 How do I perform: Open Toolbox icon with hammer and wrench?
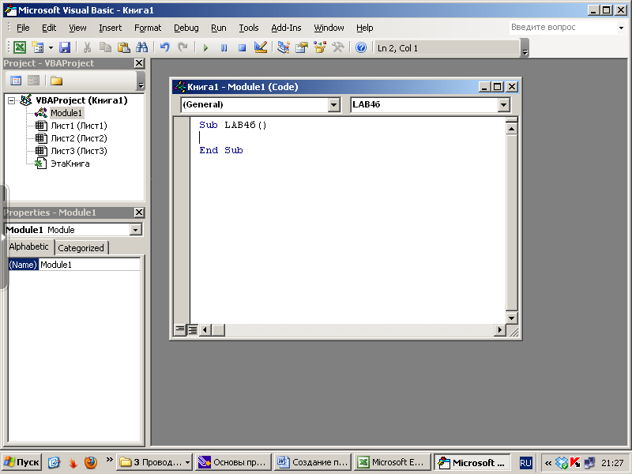coord(338,47)
